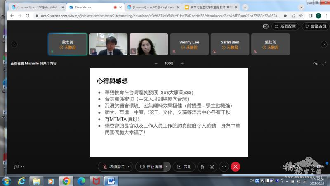
Task: Switch to the 美中地區主流學校 tab
Action: (211, 7)
